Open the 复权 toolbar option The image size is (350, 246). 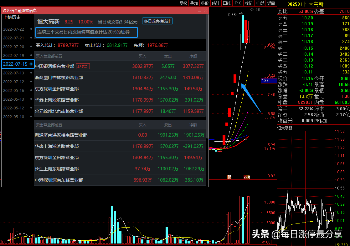click(x=183, y=3)
